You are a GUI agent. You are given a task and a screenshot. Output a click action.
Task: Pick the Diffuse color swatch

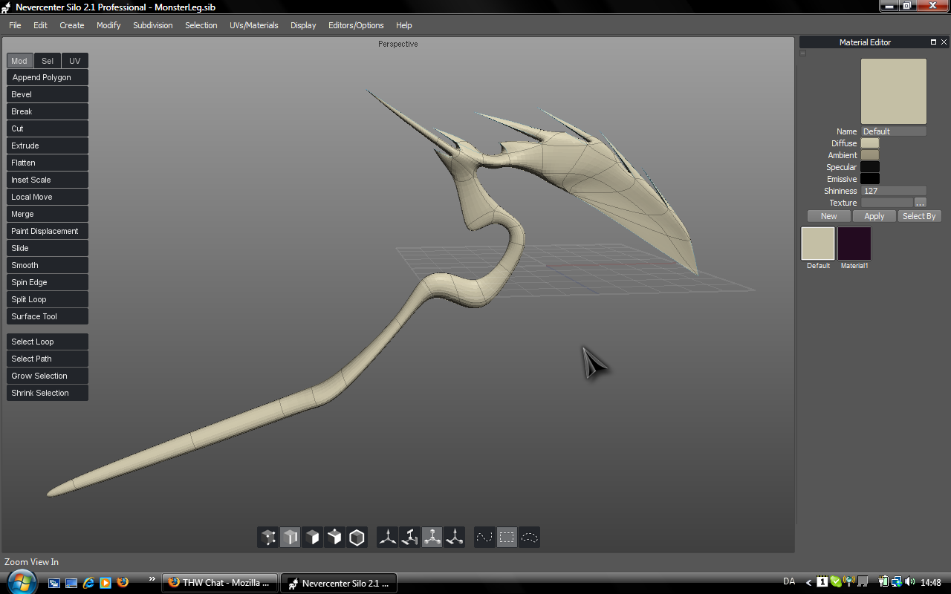[870, 143]
